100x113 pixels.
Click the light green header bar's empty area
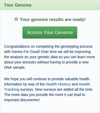point(65,5)
